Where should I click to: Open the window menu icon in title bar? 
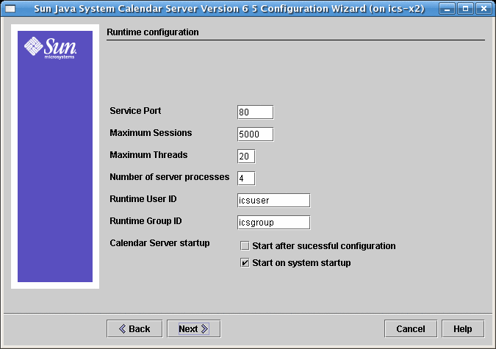pyautogui.click(x=10, y=9)
